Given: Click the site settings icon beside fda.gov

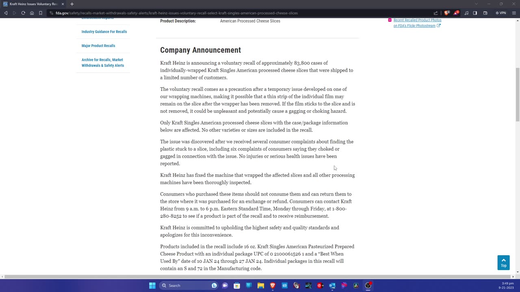Looking at the screenshot, I should 51,13.
